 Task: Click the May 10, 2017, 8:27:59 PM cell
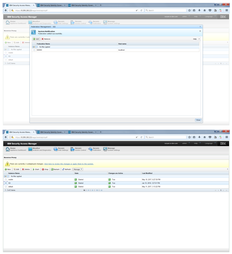point(151,180)
